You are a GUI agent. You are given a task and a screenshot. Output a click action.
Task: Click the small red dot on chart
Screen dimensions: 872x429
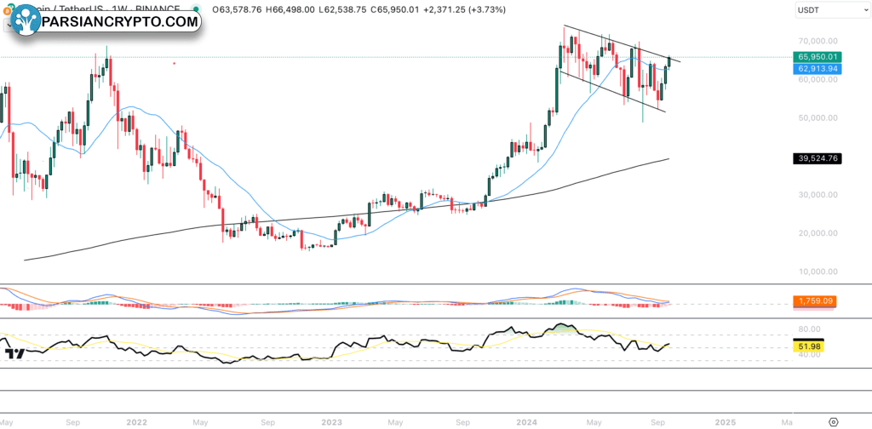174,63
